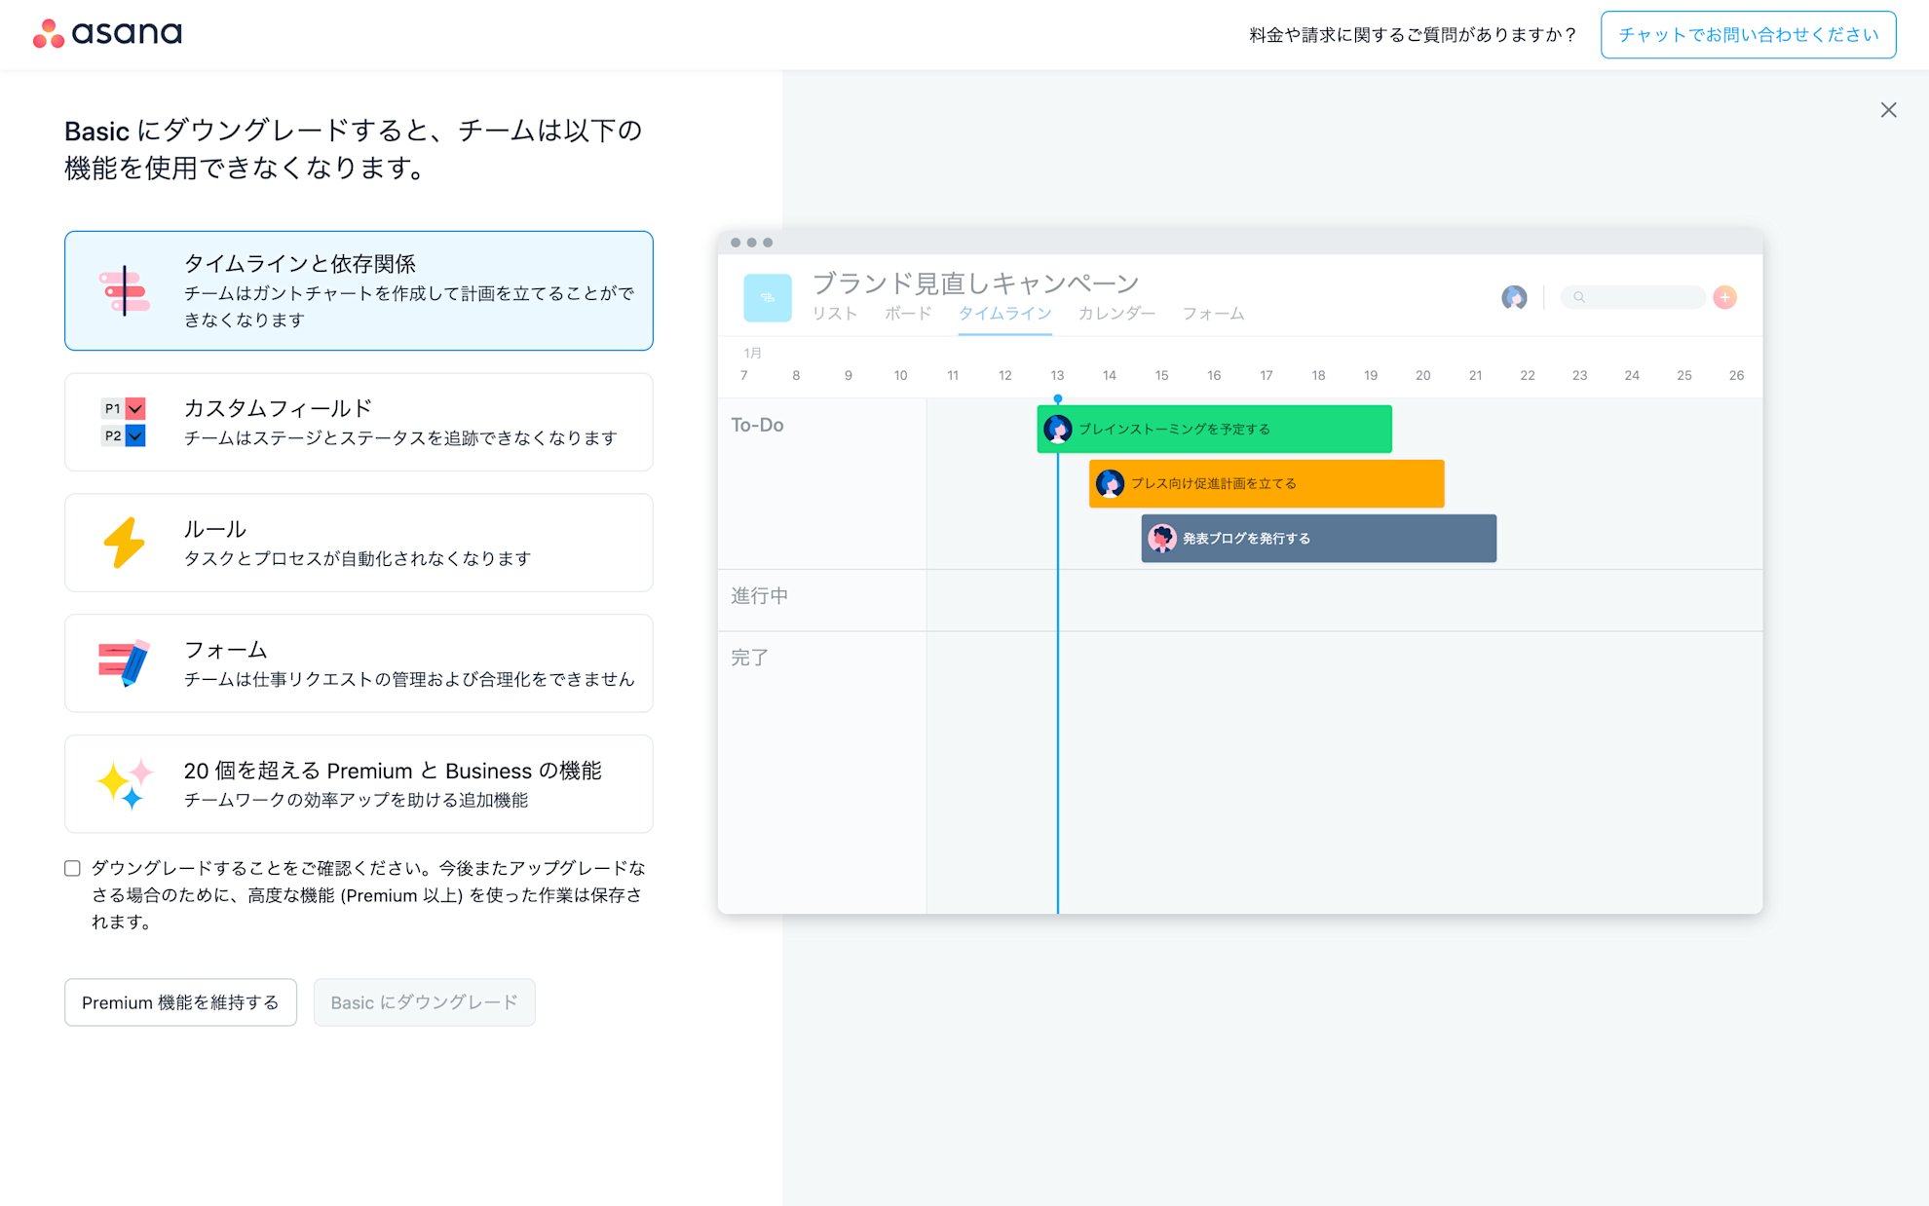Click date 20 in the timeline header
This screenshot has height=1206, width=1929.
click(1423, 375)
